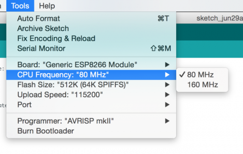Expand the Upload Speed submenu arrow
This screenshot has height=154, width=243.
pyautogui.click(x=167, y=95)
